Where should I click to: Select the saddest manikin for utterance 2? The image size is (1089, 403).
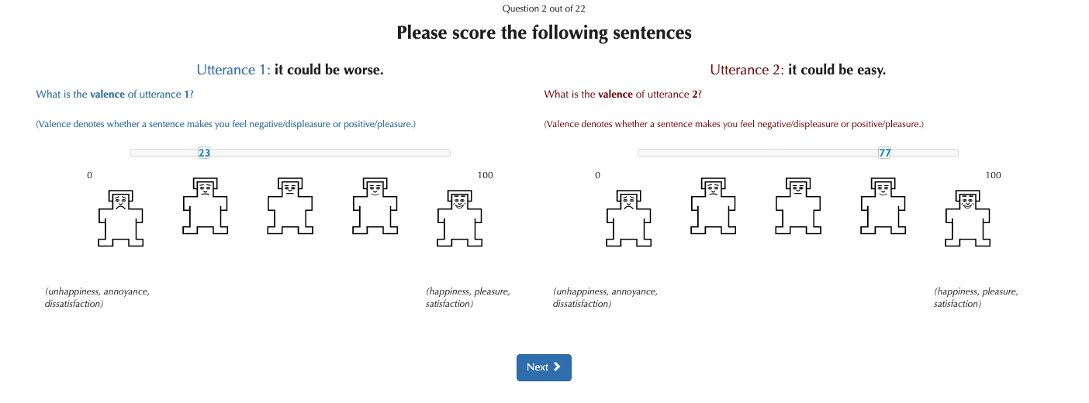click(628, 218)
